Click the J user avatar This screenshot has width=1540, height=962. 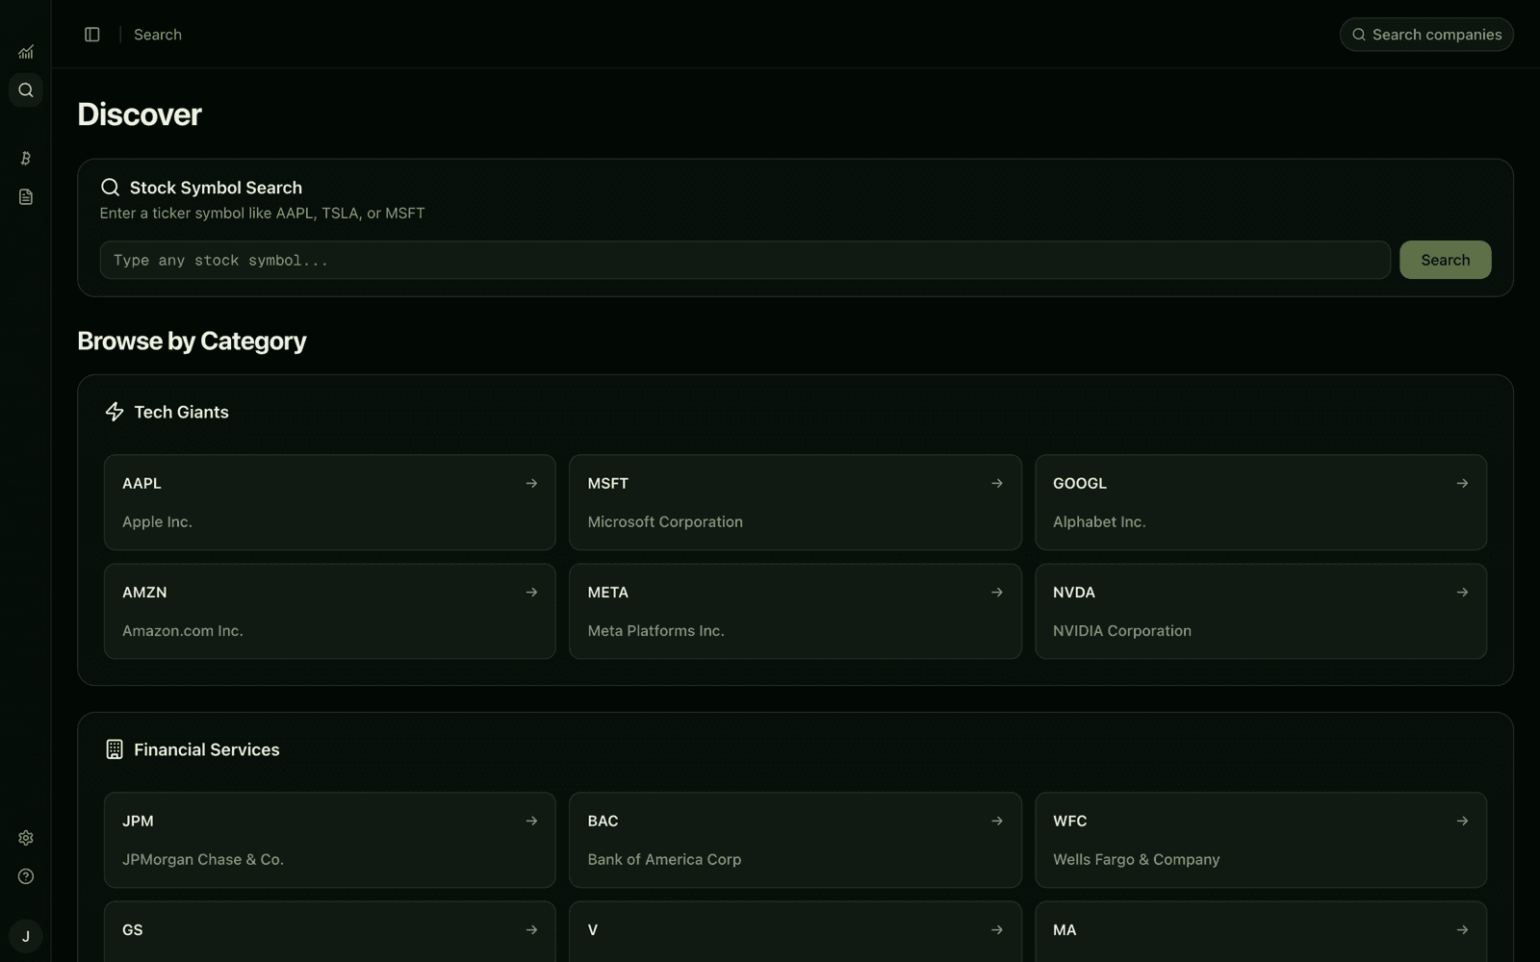[26, 936]
